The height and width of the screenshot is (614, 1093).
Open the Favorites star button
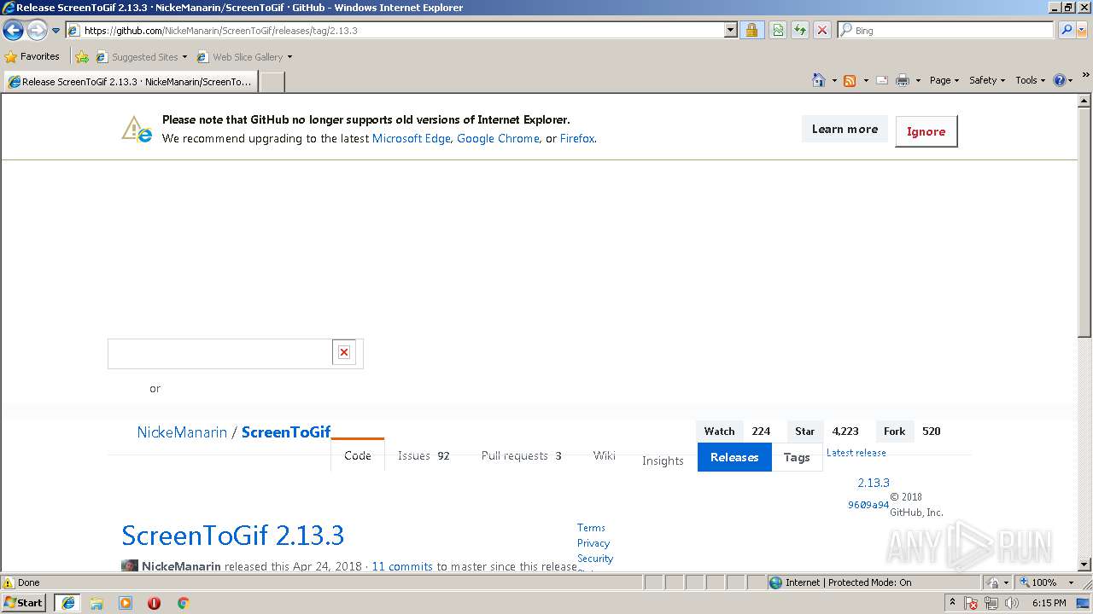click(32, 56)
